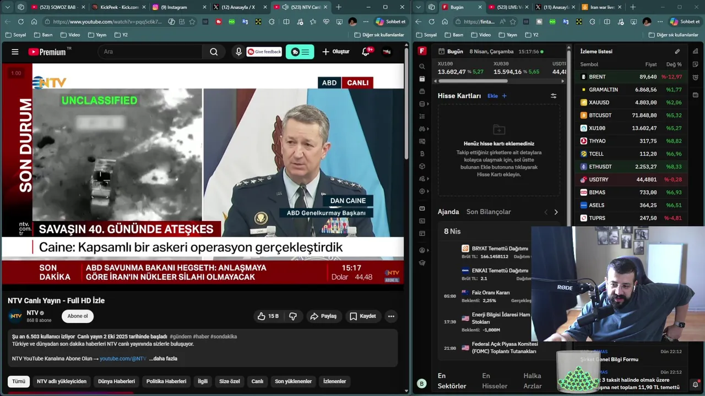The height and width of the screenshot is (396, 705).
Task: Click the Fintables red F logo
Action: (x=422, y=51)
